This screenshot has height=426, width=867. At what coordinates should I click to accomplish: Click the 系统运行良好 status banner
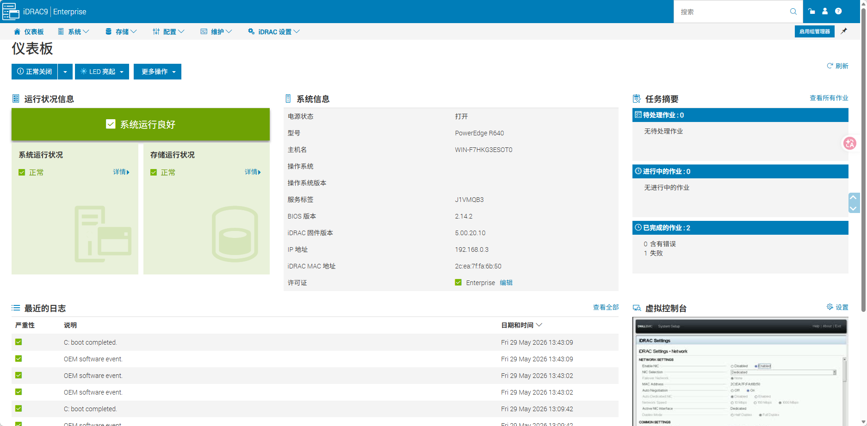pyautogui.click(x=141, y=124)
